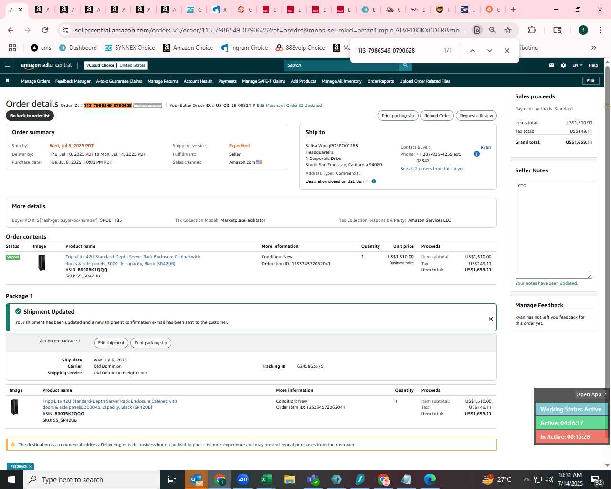Open Feedback Manager
611x489 pixels.
pos(73,81)
